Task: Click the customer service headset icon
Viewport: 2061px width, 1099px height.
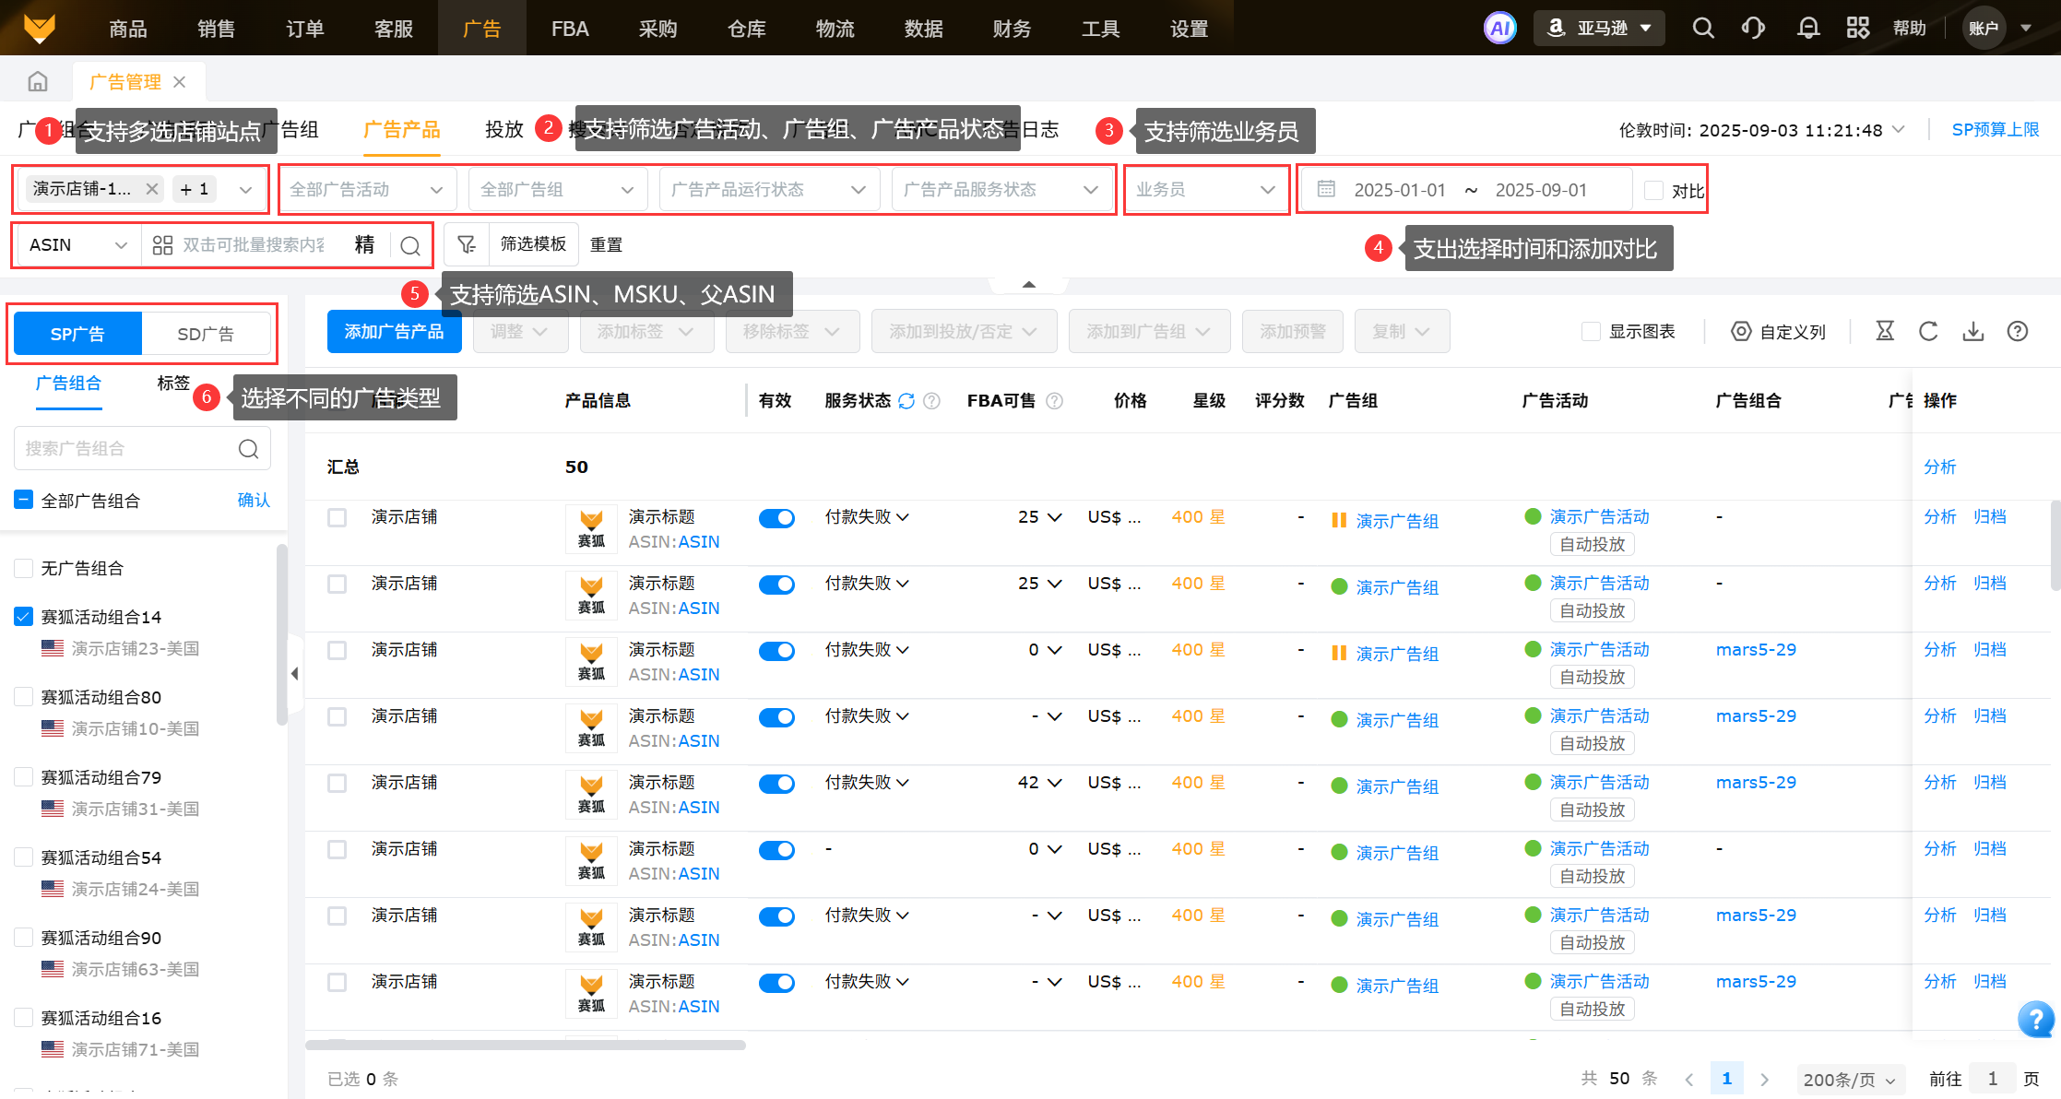Action: tap(1753, 28)
